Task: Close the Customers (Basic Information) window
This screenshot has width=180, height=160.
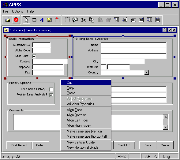Action: click(x=174, y=30)
